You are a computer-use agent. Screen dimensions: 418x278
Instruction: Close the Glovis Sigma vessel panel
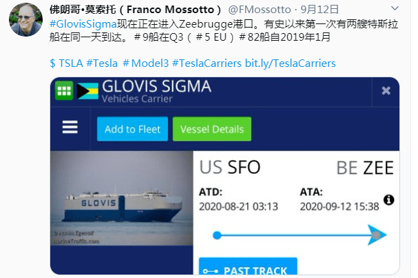tap(386, 91)
